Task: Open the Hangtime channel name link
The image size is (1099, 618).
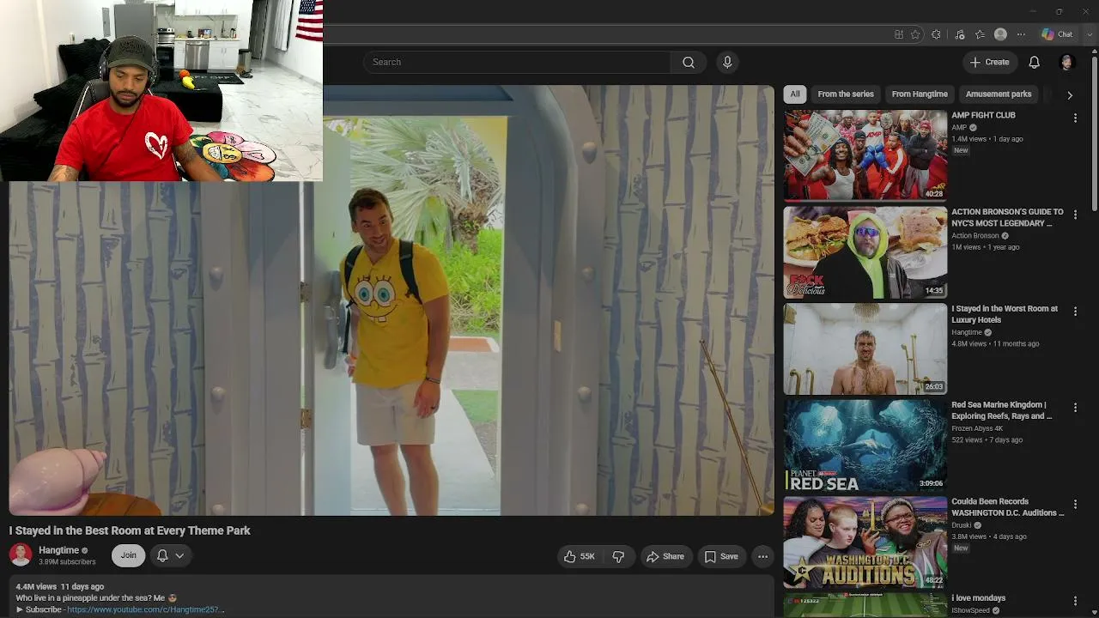Action: pyautogui.click(x=58, y=550)
